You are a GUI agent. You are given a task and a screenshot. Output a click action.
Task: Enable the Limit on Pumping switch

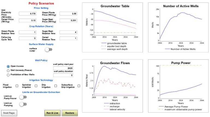click(23, 104)
